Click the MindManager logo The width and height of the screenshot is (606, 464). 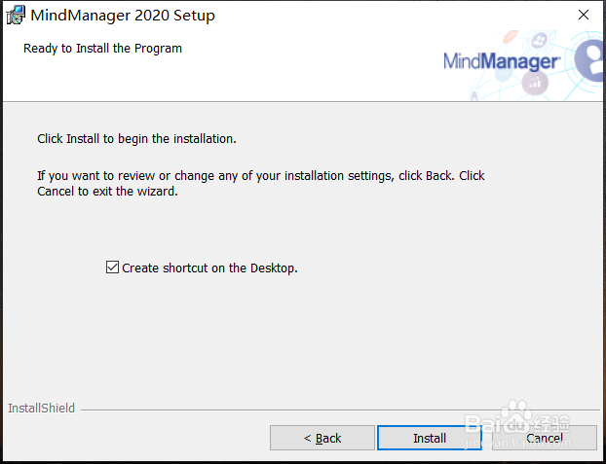click(501, 61)
